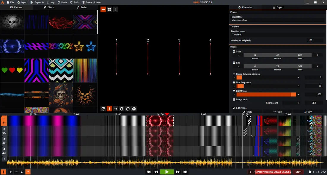Undo the last action
The image size is (327, 175).
(x=62, y=2)
